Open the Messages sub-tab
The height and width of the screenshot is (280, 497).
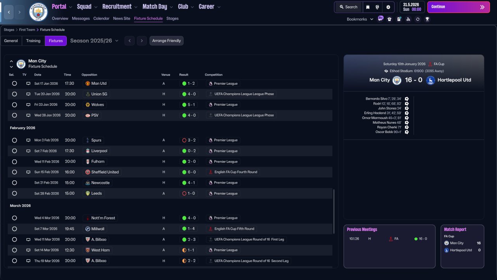pyautogui.click(x=81, y=19)
